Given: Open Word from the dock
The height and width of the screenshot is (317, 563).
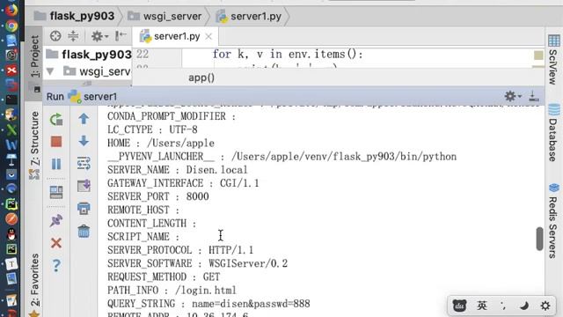Looking at the screenshot, I should pos(11,144).
